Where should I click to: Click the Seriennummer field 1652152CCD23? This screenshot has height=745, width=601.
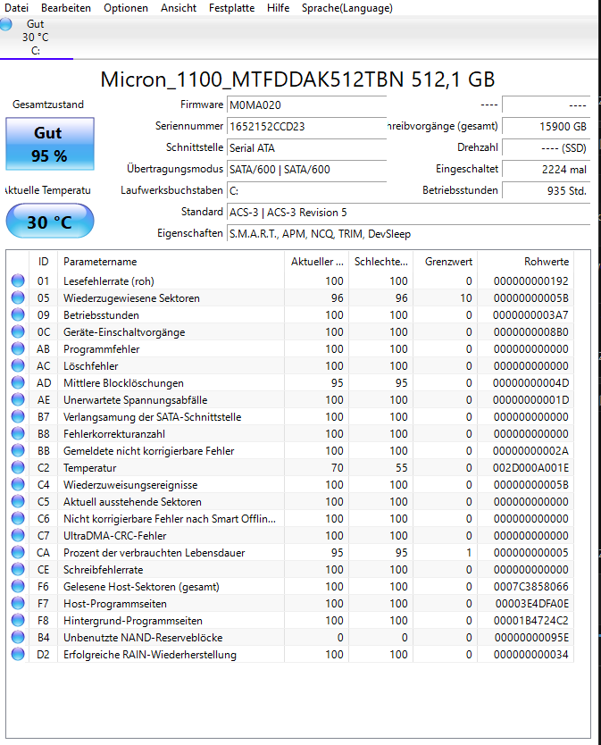[306, 126]
